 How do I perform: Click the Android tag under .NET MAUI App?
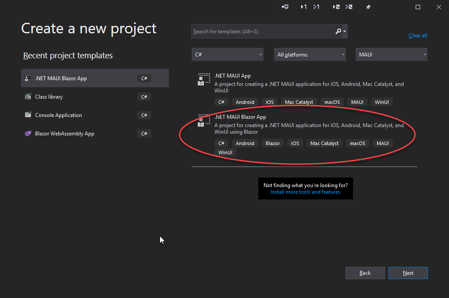click(245, 102)
